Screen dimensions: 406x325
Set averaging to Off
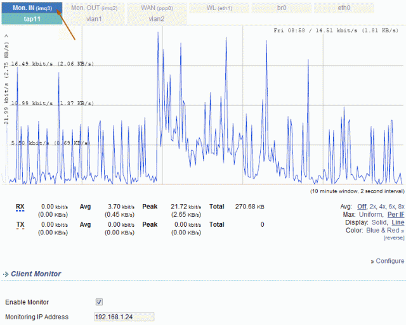pyautogui.click(x=362, y=207)
